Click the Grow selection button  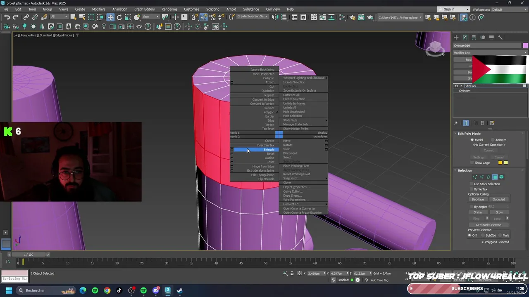pyautogui.click(x=499, y=212)
